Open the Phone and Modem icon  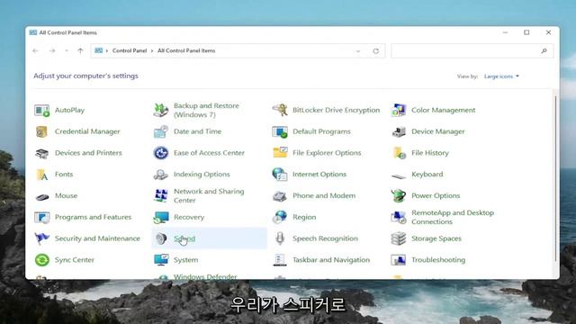click(280, 196)
